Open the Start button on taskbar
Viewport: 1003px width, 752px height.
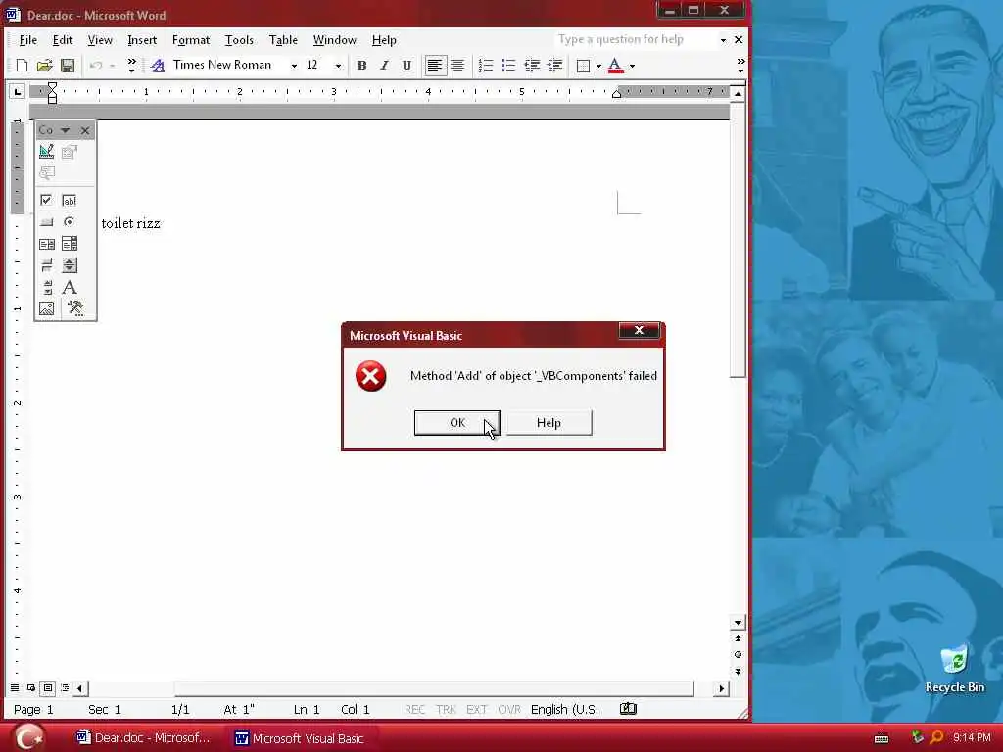[x=27, y=737]
